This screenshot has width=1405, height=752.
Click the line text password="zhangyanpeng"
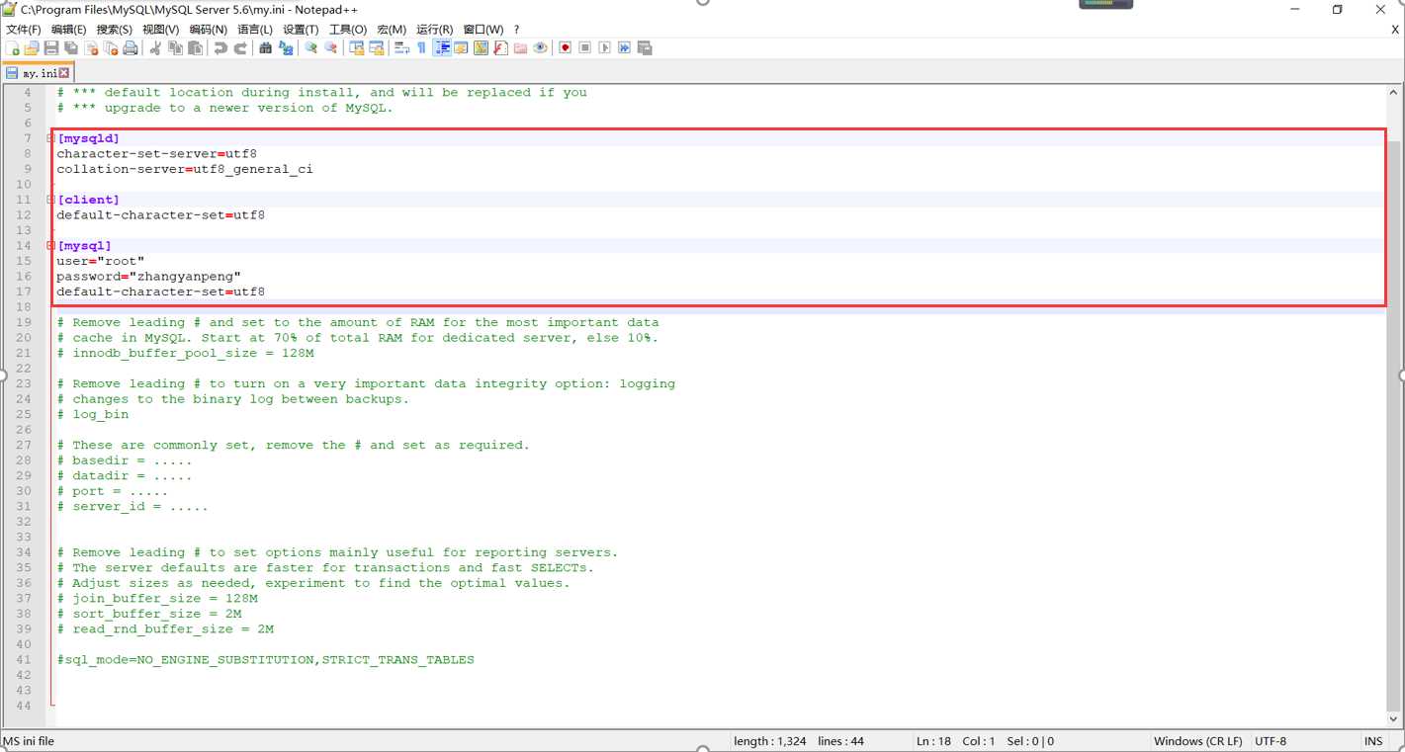pyautogui.click(x=148, y=277)
